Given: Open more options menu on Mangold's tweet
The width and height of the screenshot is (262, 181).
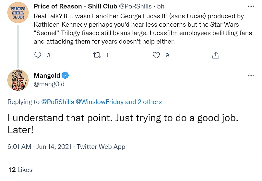Looking at the screenshot, I should [x=251, y=75].
